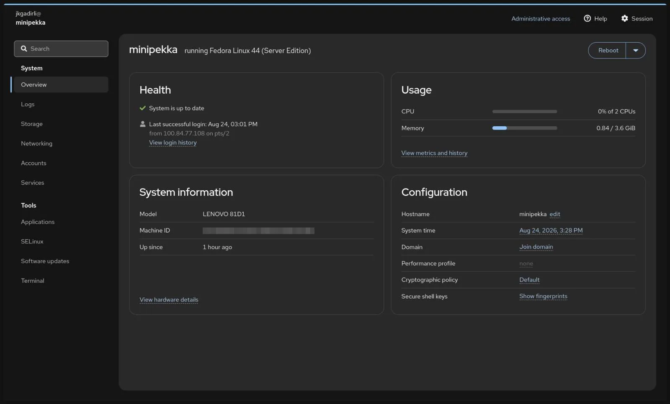The height and width of the screenshot is (404, 670).
Task: Click the 'System' sidebar section header
Action: [x=32, y=68]
